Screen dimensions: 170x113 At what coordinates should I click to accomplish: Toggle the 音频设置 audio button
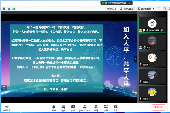pyautogui.click(x=7, y=108)
